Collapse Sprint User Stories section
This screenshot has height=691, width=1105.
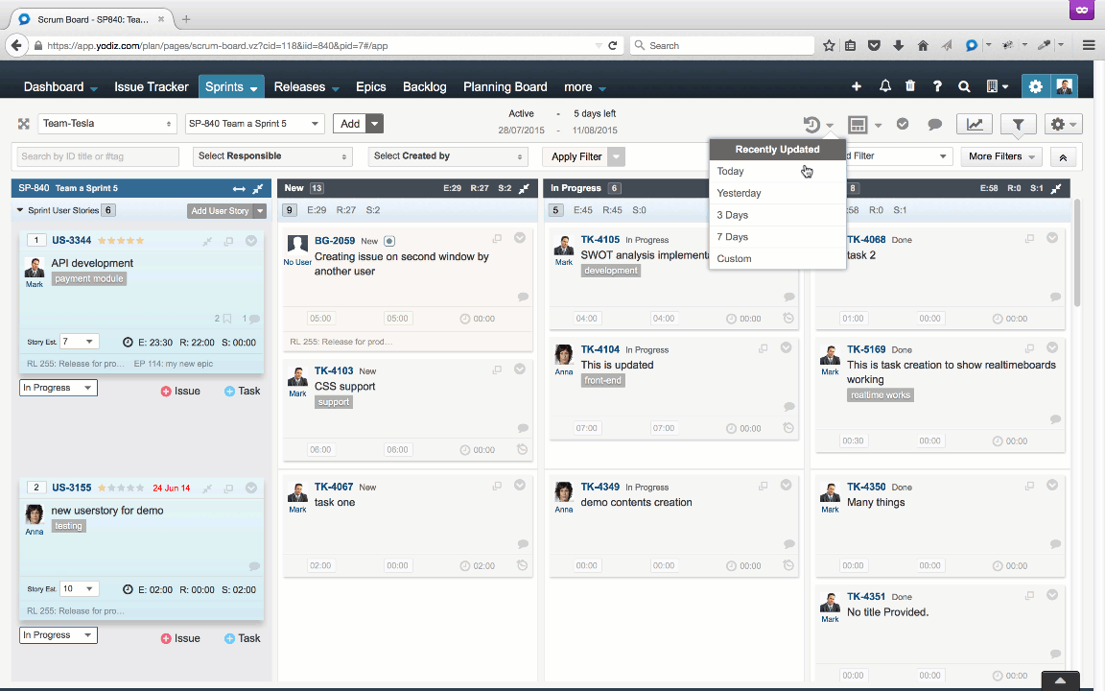pos(20,210)
